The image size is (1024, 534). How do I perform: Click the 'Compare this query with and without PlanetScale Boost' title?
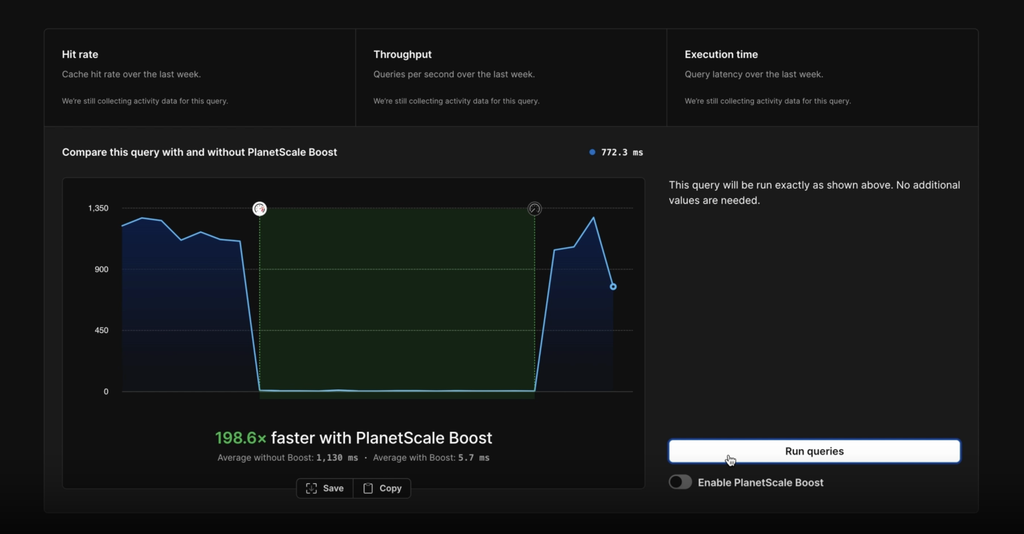(199, 152)
